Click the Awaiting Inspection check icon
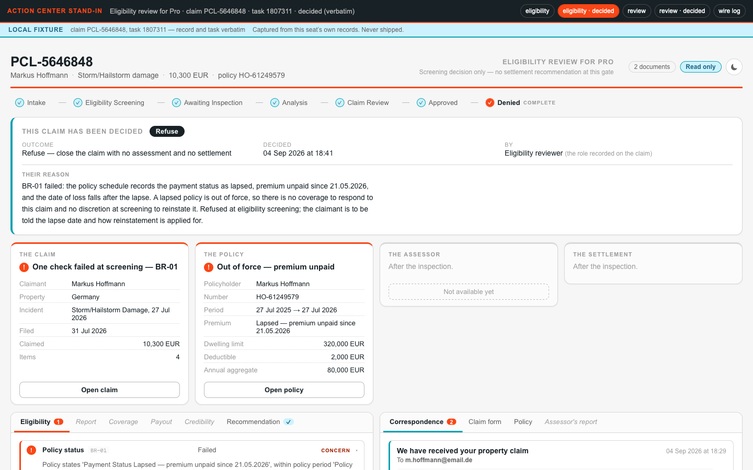Image resolution: width=753 pixels, height=470 pixels. click(177, 103)
